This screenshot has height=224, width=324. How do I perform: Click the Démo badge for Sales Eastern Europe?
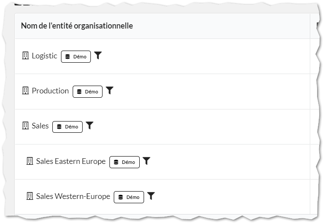(125, 162)
